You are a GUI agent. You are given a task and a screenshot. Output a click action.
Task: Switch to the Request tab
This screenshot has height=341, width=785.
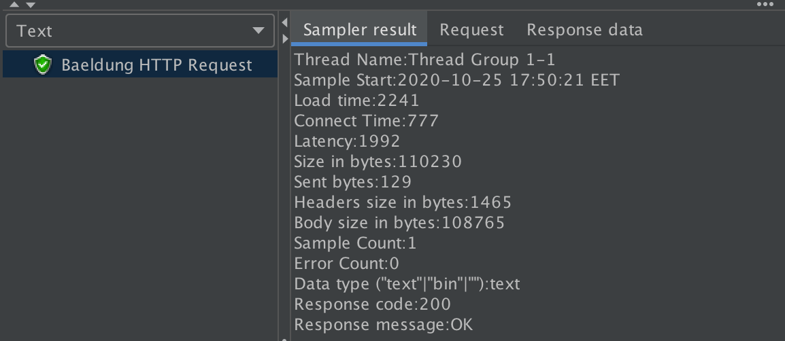(x=471, y=30)
